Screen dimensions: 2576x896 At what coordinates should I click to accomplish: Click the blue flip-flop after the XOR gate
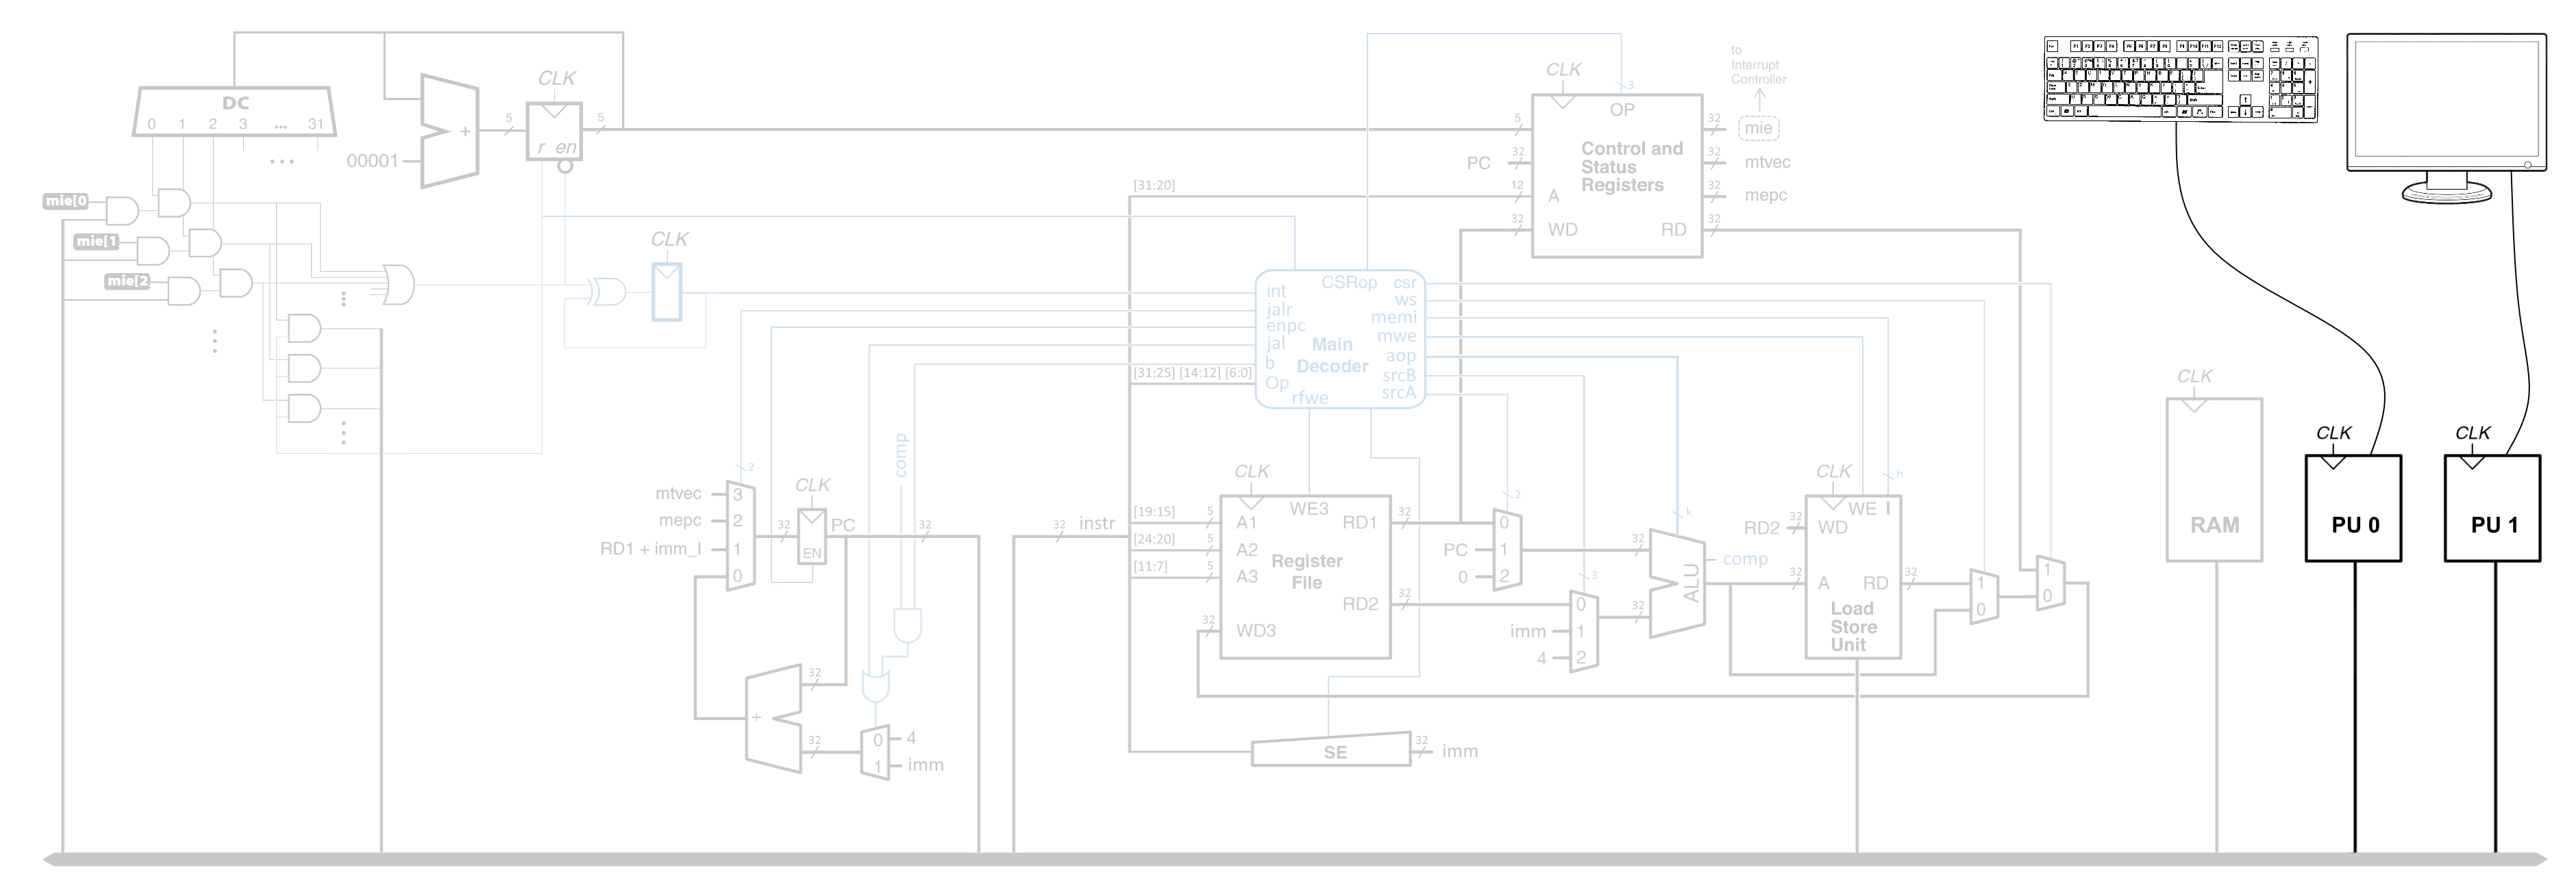667,292
